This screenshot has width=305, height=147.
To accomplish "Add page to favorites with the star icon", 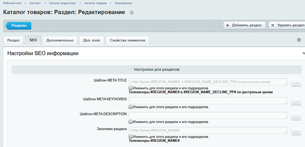I will pyautogui.click(x=132, y=13).
